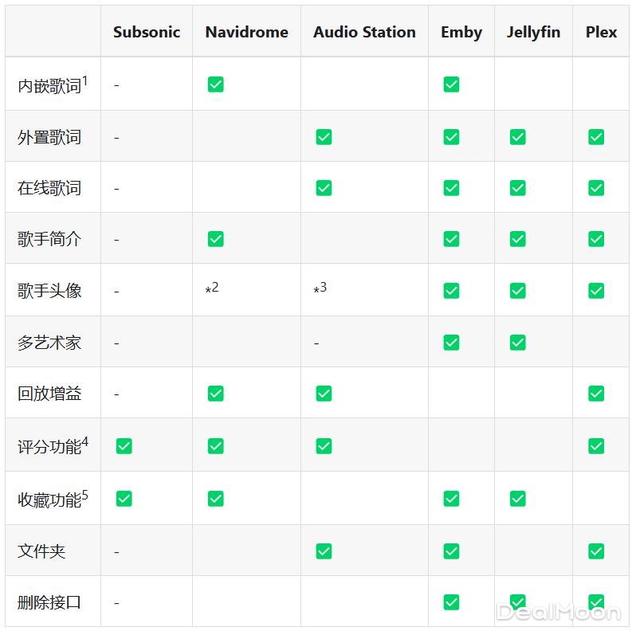The height and width of the screenshot is (631, 632).
Task: Open footnote 2 in Navidrome 歌手头像 cell
Action: [215, 287]
